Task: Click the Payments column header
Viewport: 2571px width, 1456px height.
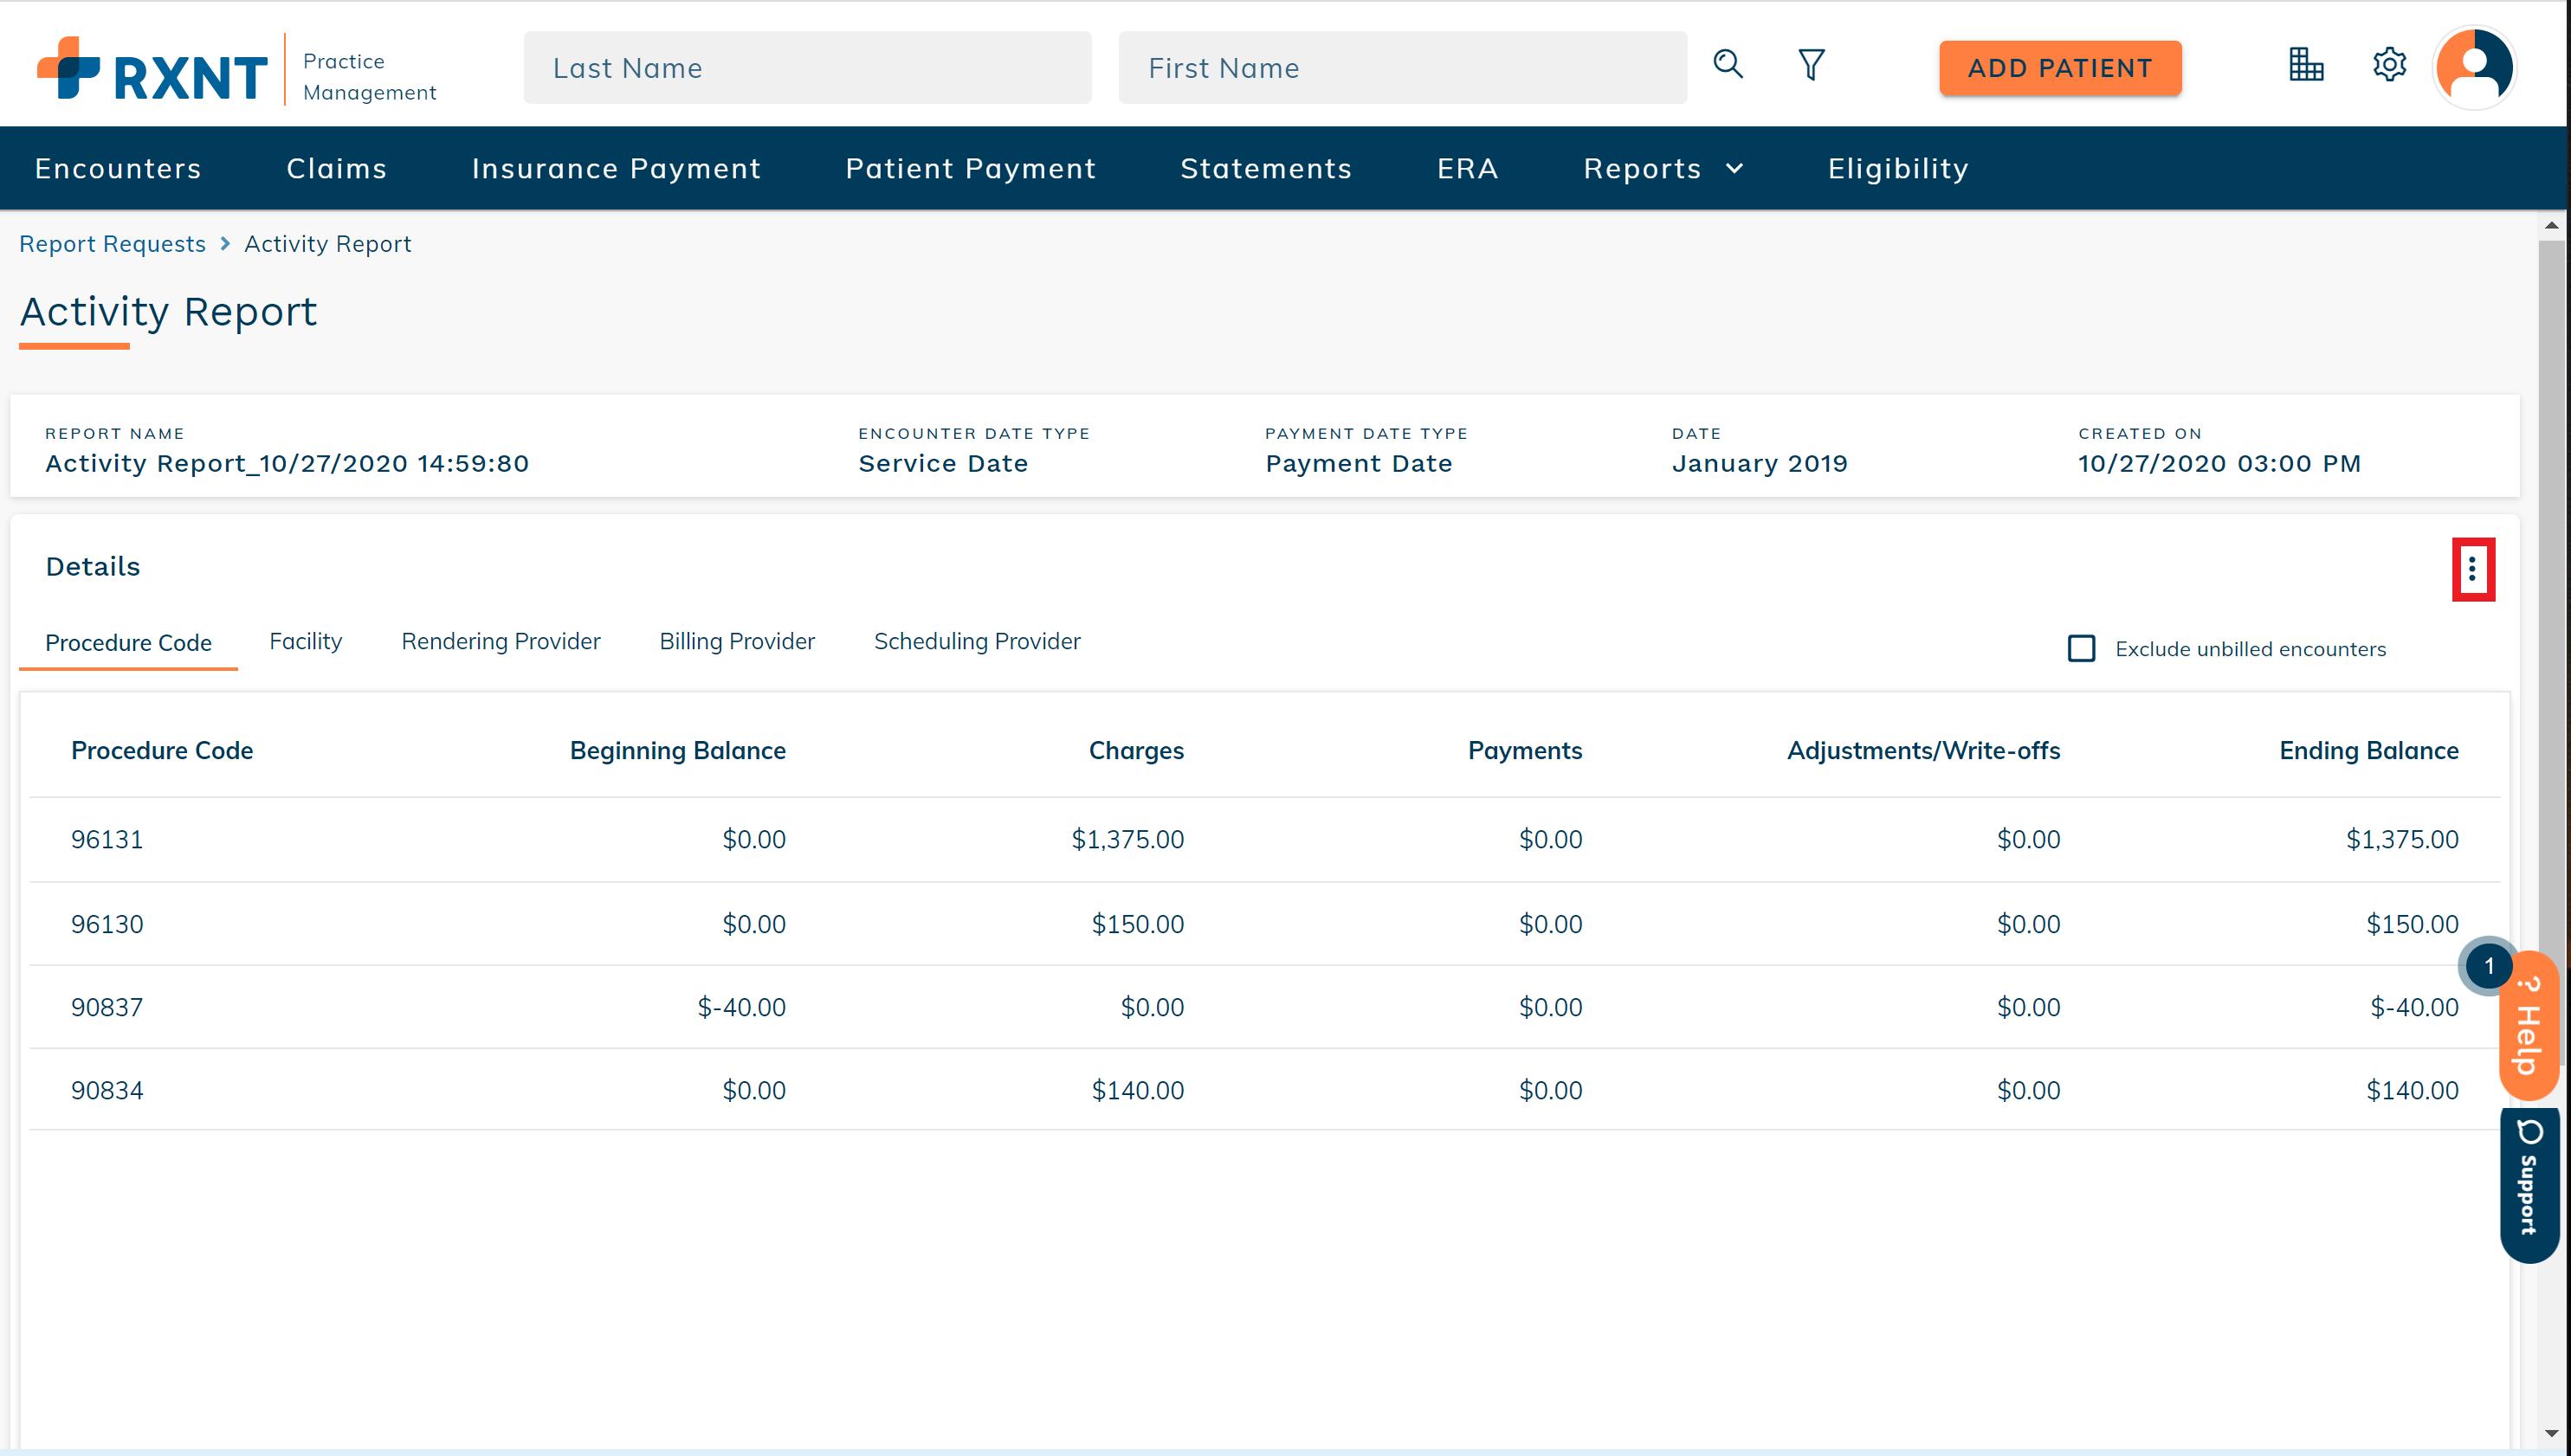Action: (x=1525, y=750)
